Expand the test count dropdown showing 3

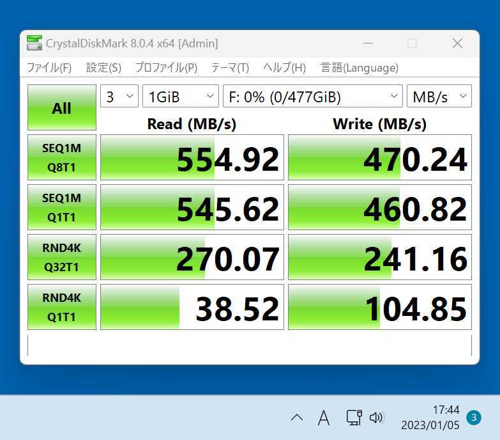coord(119,96)
